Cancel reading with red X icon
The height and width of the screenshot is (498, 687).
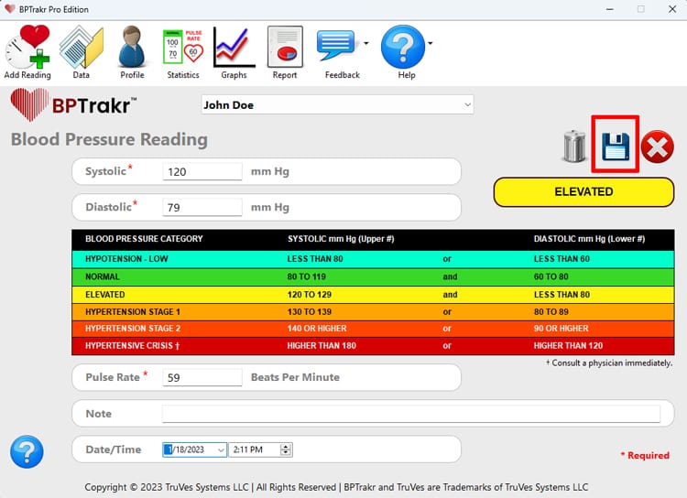coord(657,146)
